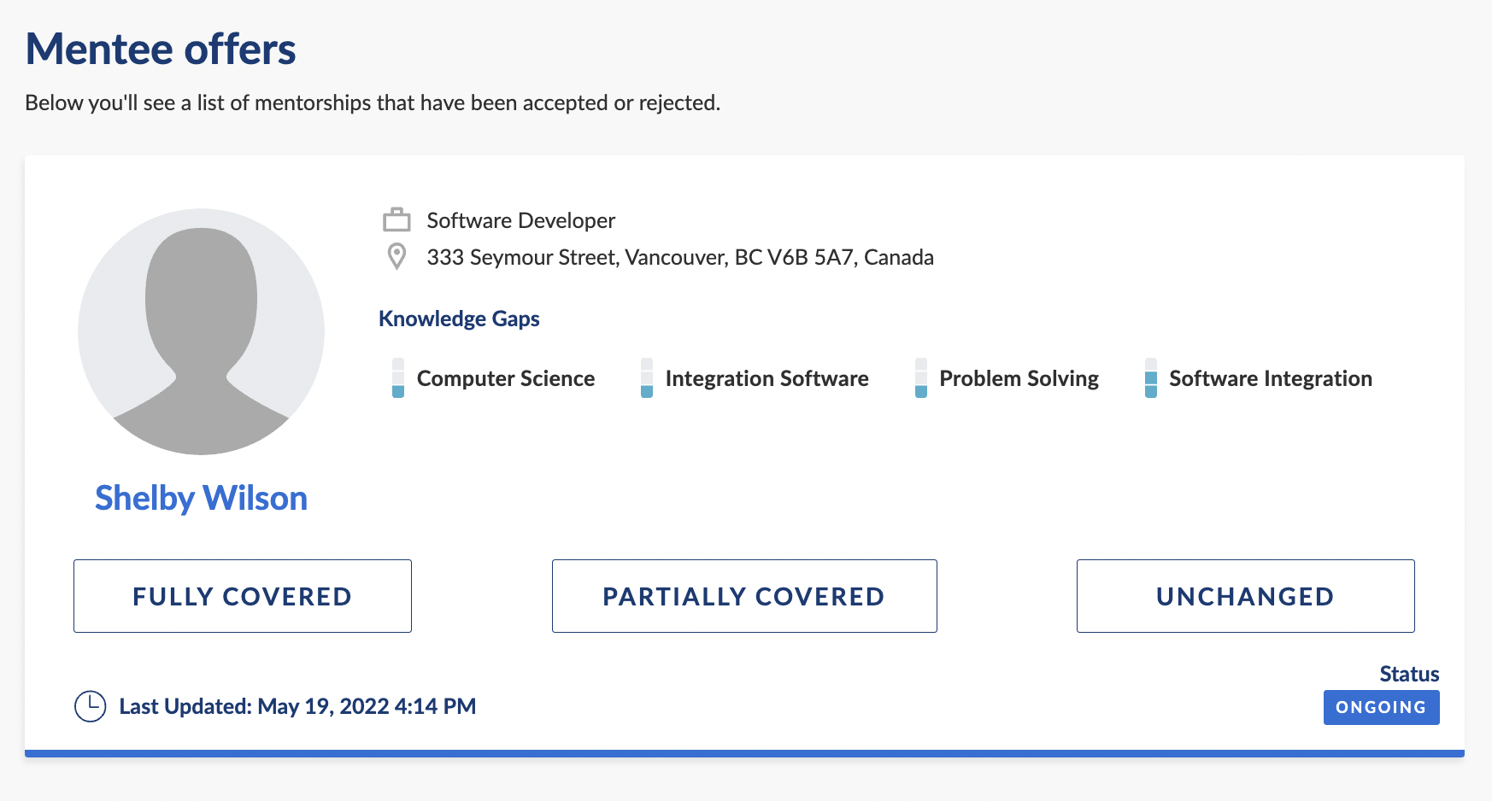Select the Software Integration knowledge gap label
Viewport: 1492px width, 801px height.
tap(1271, 378)
